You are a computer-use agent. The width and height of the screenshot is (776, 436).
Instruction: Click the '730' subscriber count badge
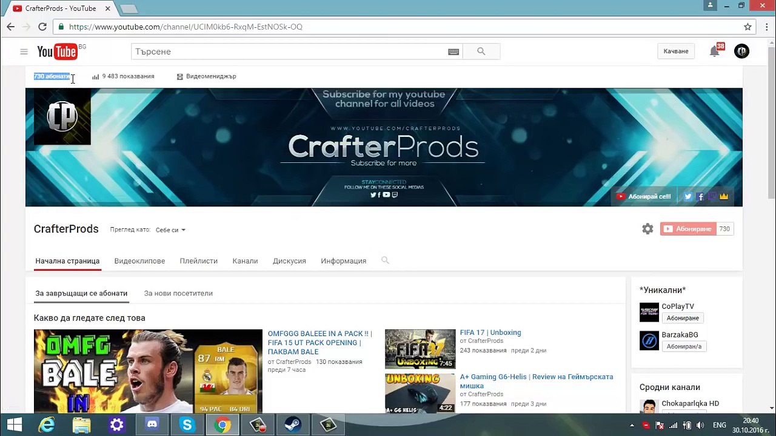click(x=724, y=229)
